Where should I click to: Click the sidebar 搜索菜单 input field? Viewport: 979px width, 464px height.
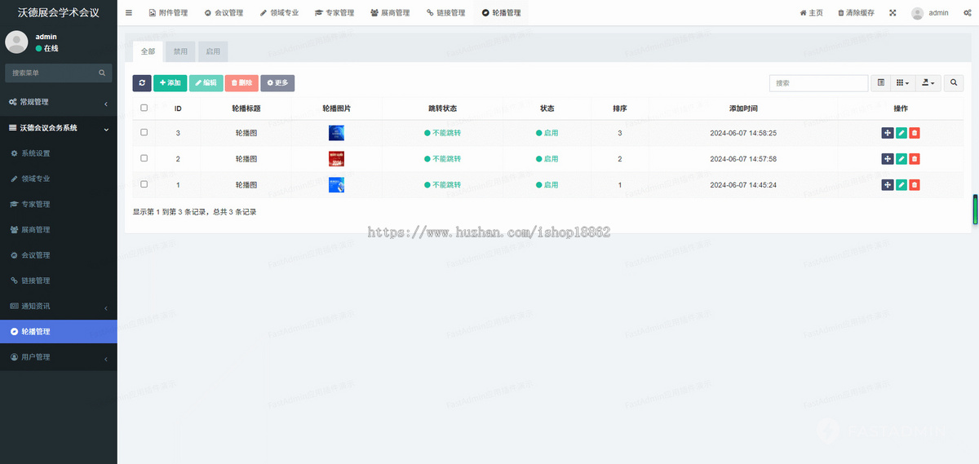coord(51,73)
